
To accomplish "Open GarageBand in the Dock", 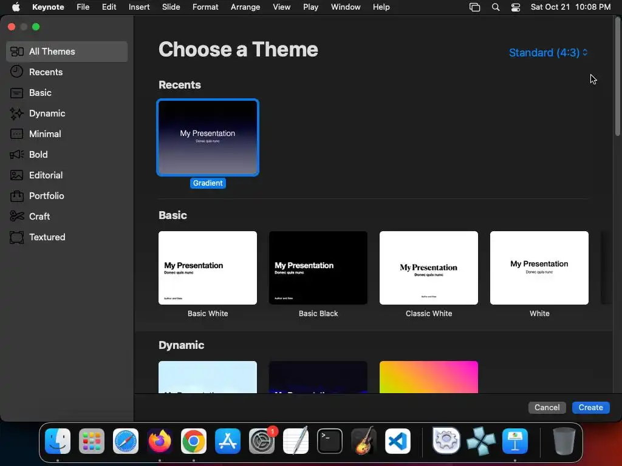I will (x=364, y=441).
